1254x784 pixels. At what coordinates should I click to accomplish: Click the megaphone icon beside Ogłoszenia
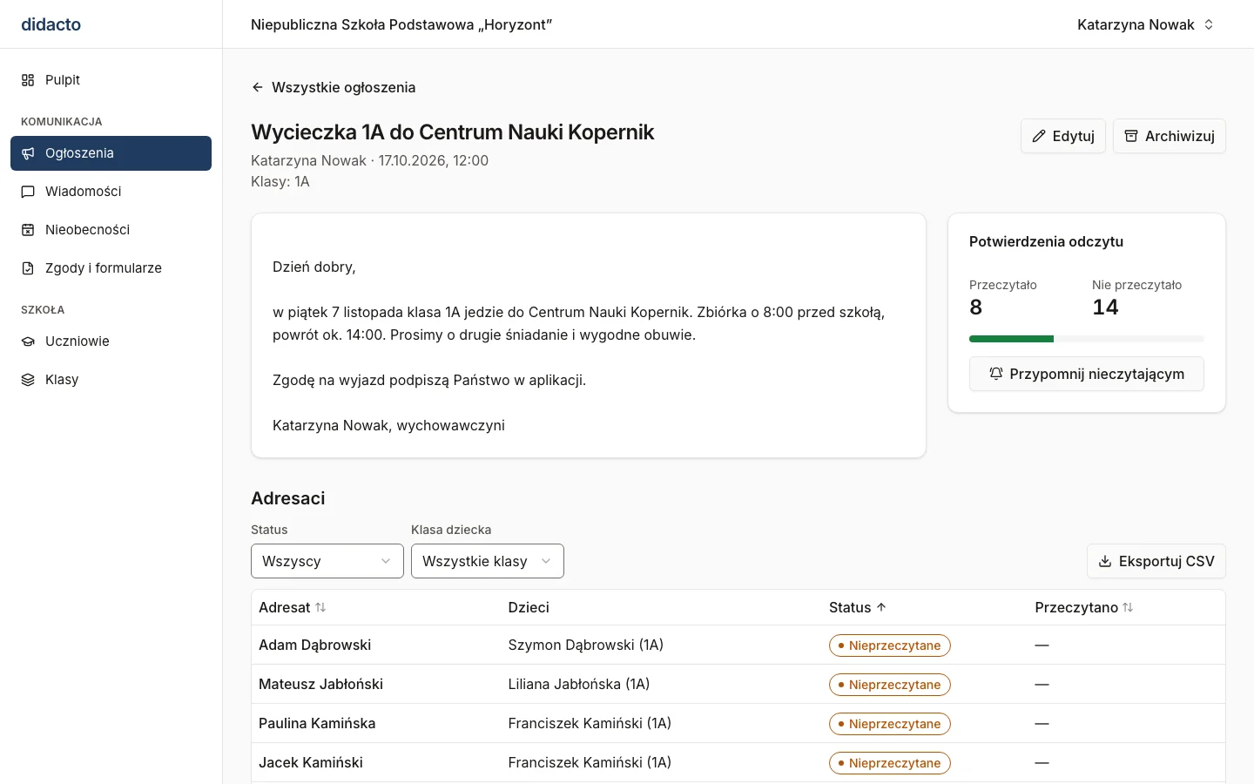(28, 153)
